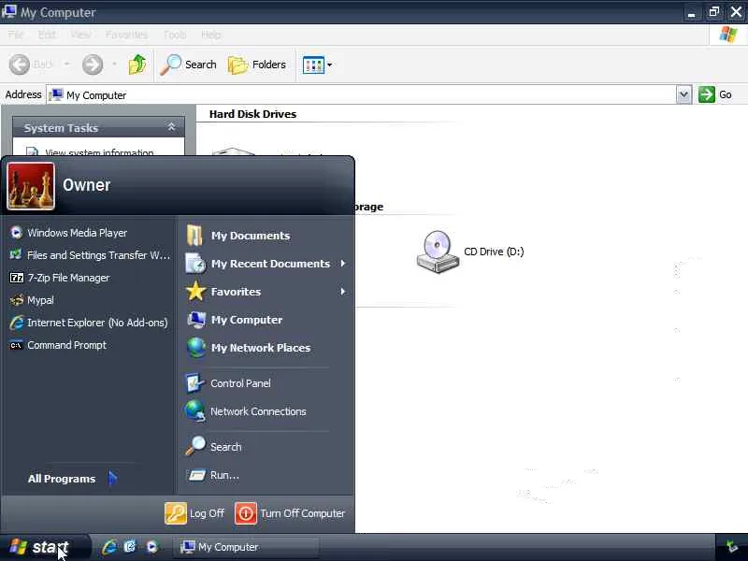
Task: Open the Edit menu
Action: pyautogui.click(x=47, y=35)
